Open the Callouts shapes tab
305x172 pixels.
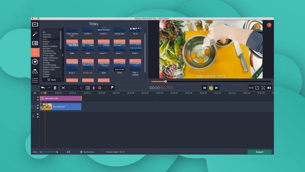click(x=35, y=71)
